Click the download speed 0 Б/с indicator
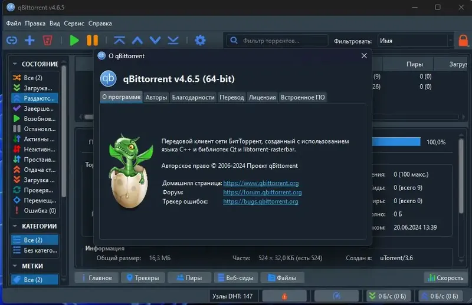This screenshot has height=305, width=472. 389,296
